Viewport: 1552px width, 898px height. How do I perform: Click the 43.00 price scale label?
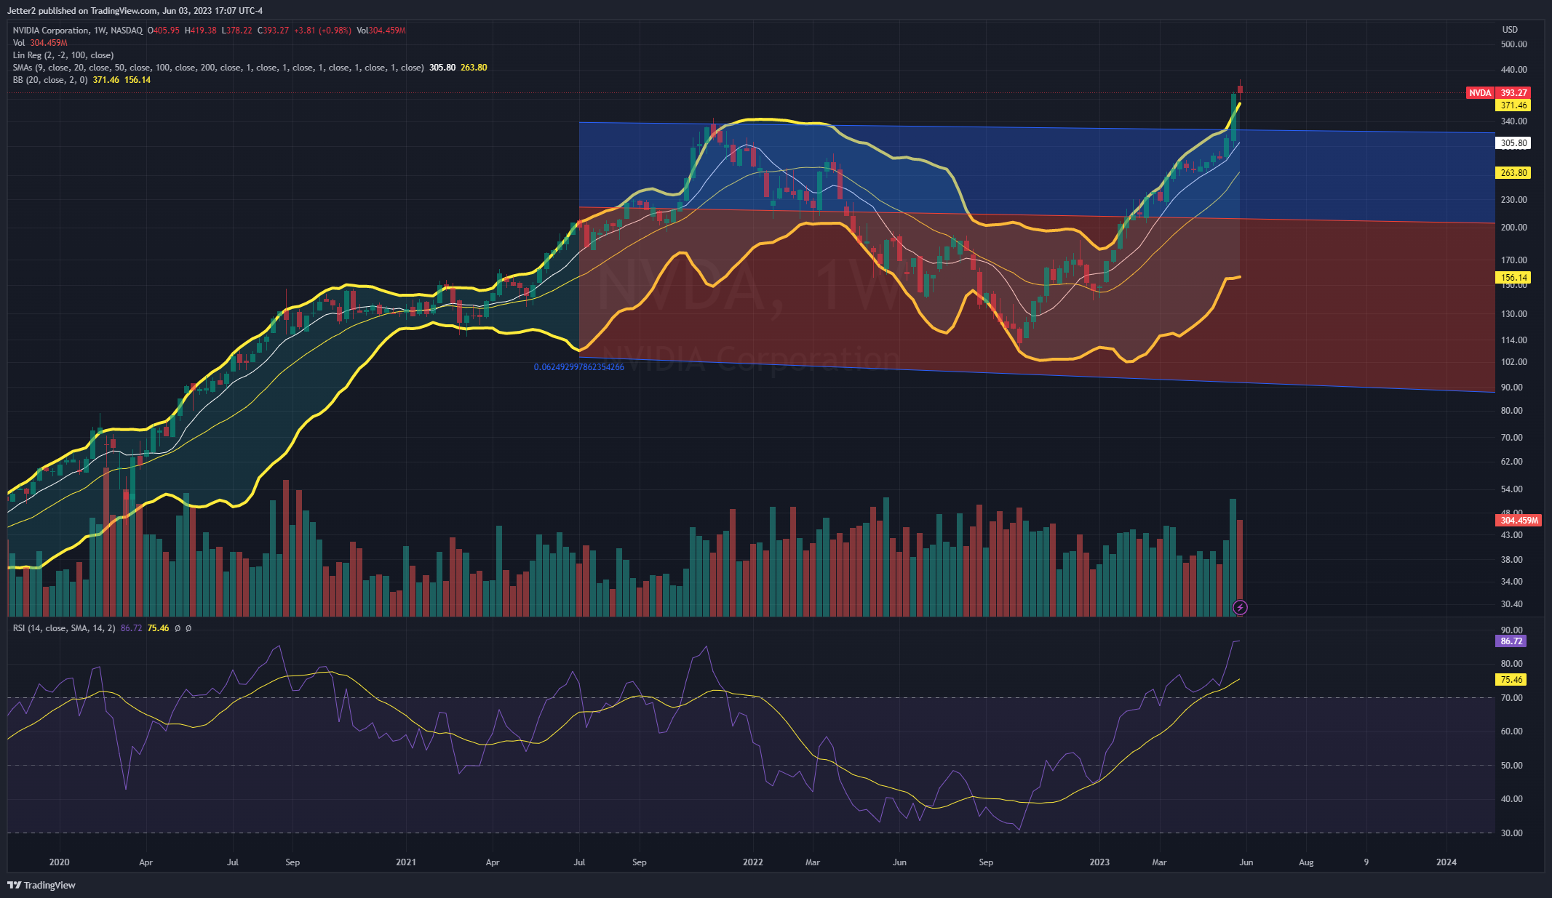(x=1512, y=535)
